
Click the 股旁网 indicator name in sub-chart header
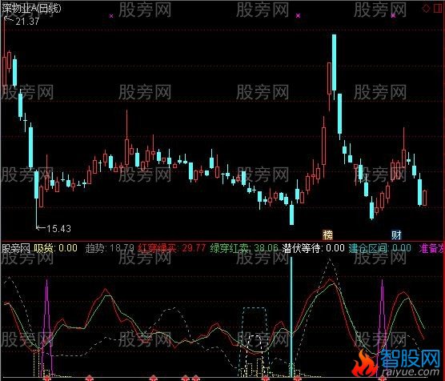point(16,248)
